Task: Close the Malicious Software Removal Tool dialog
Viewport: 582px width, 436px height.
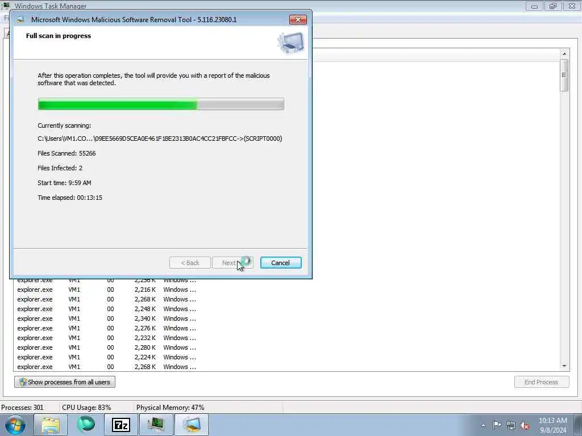Action: point(298,20)
